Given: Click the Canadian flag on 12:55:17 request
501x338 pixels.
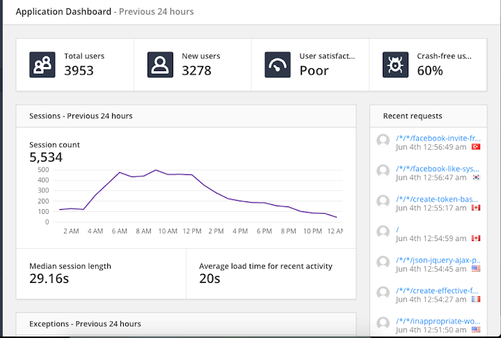Looking at the screenshot, I should [476, 208].
